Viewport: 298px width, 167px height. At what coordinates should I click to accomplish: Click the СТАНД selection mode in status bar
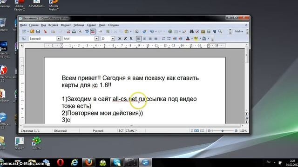(x=130, y=131)
